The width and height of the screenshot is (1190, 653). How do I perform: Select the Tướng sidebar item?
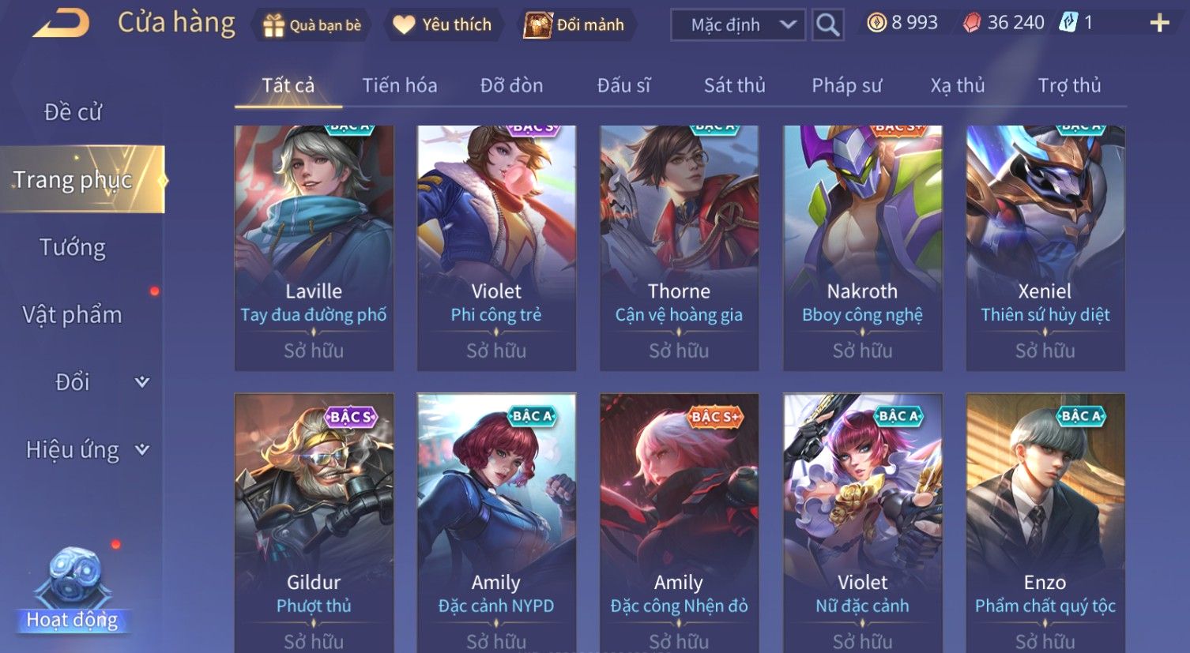(73, 248)
